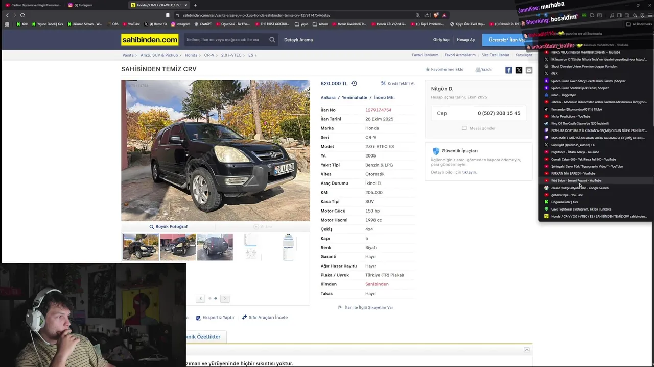
Task: Click listing number 1279174754
Action: click(378, 110)
